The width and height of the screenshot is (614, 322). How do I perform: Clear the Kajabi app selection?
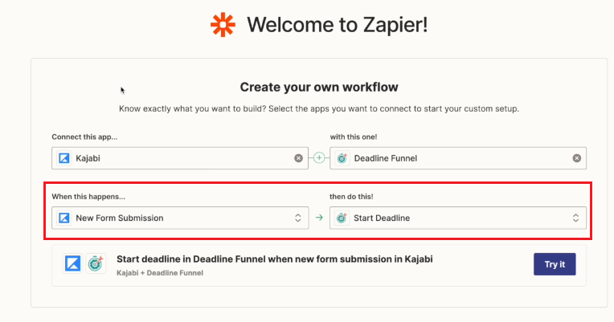tap(298, 158)
